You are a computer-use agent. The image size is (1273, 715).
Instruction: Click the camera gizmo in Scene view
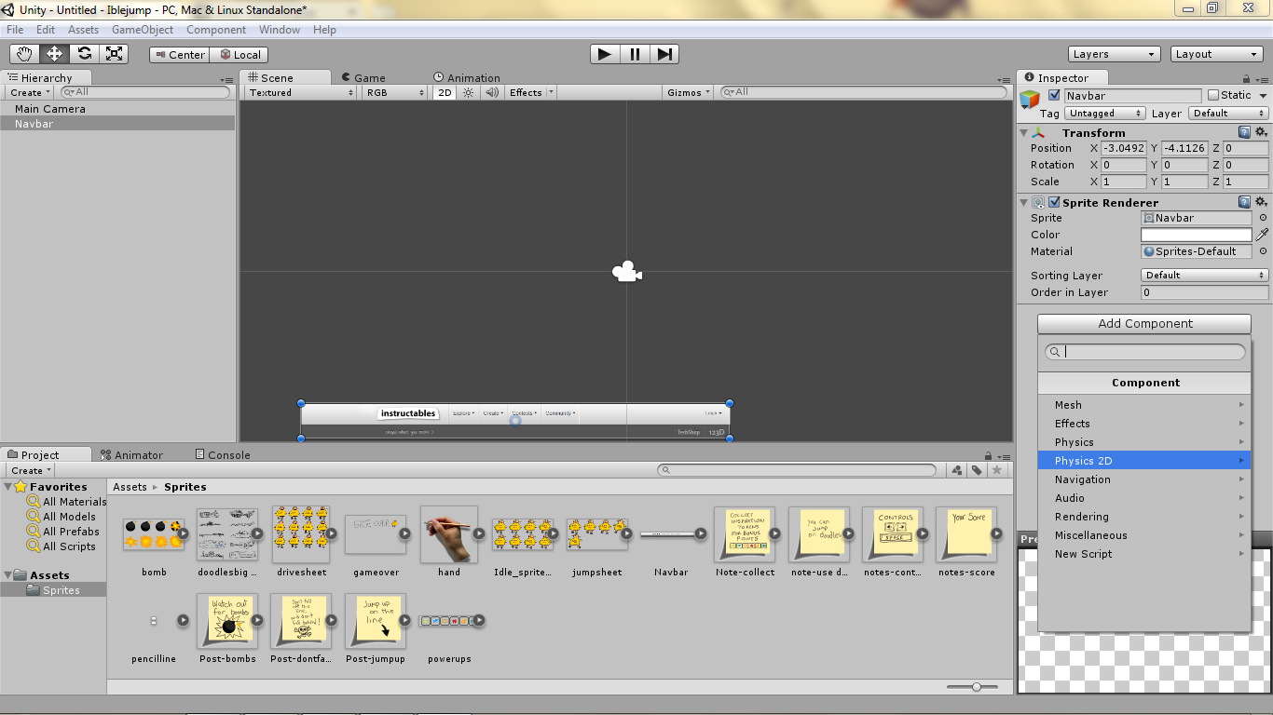(x=626, y=272)
